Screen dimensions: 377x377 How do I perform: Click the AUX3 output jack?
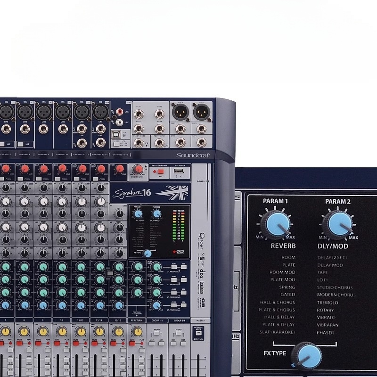139,129
